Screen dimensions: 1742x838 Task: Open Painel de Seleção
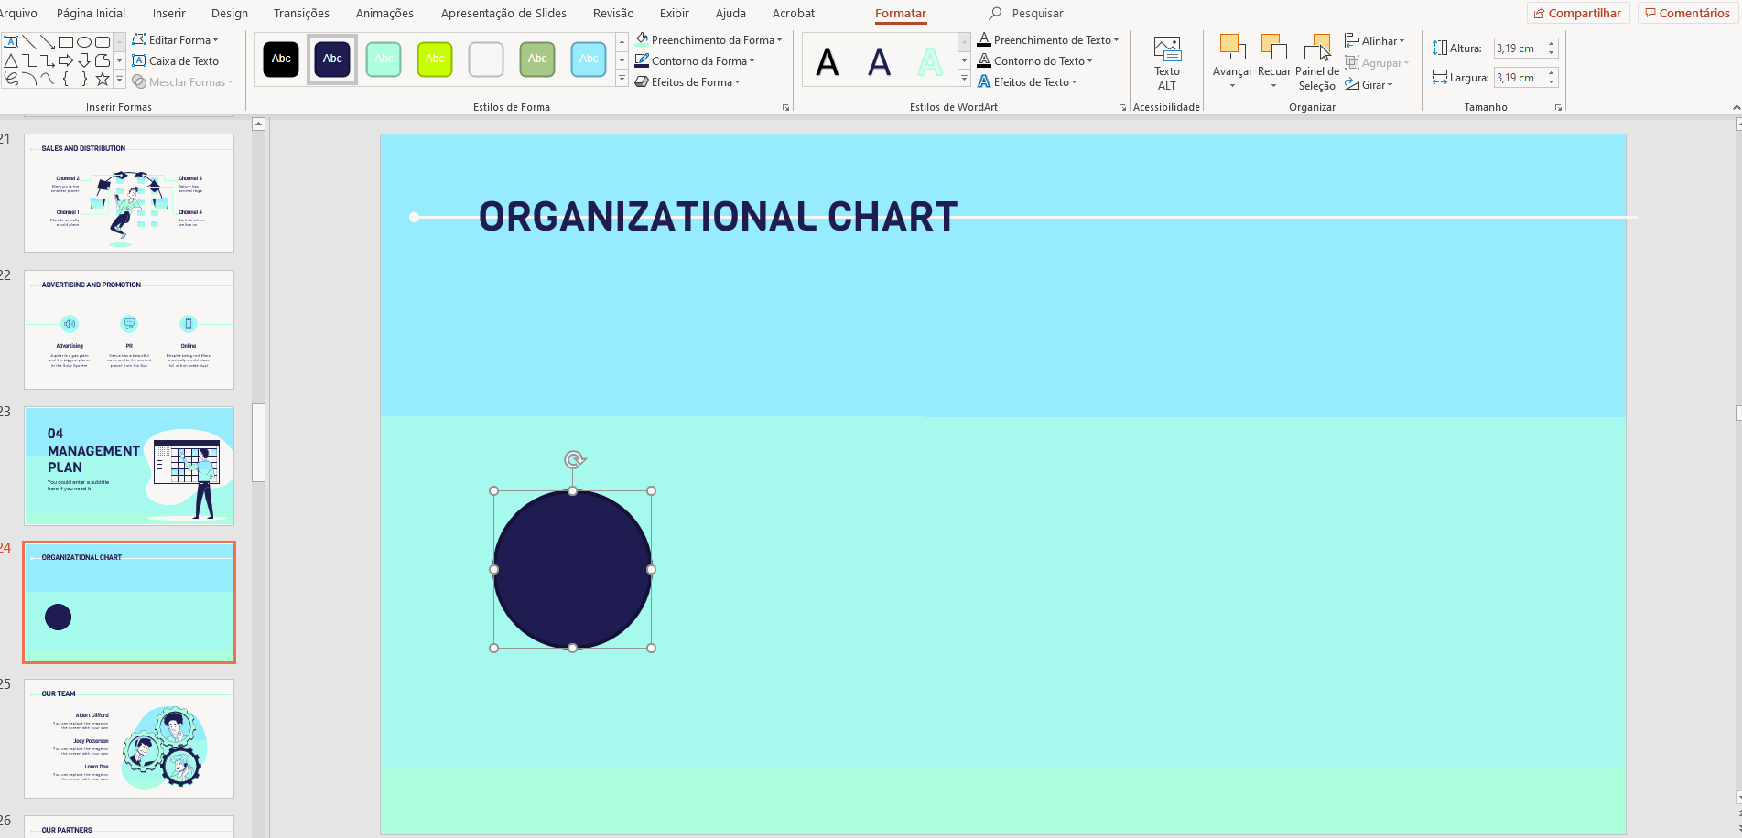(1317, 63)
